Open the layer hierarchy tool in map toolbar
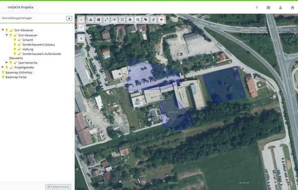This screenshot has height=190, width=298. pyautogui.click(x=91, y=19)
